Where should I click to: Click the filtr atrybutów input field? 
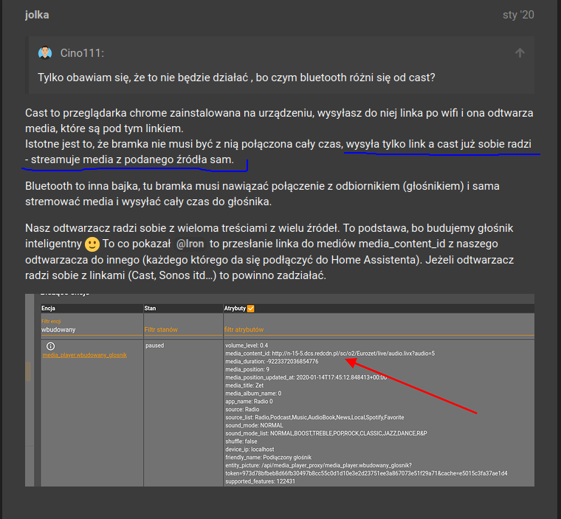tap(379, 330)
